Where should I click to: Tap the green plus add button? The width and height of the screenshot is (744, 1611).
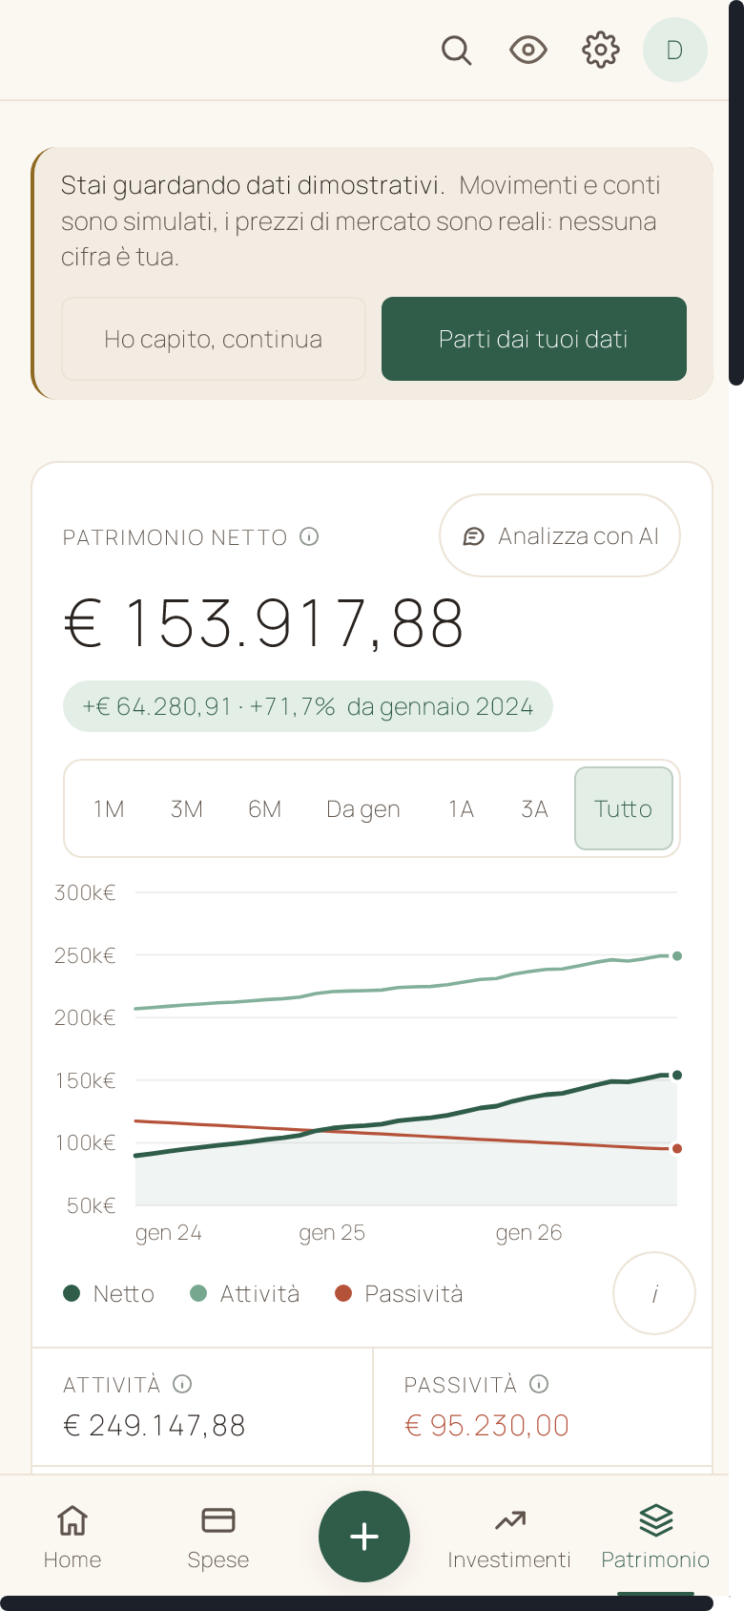[x=364, y=1537]
